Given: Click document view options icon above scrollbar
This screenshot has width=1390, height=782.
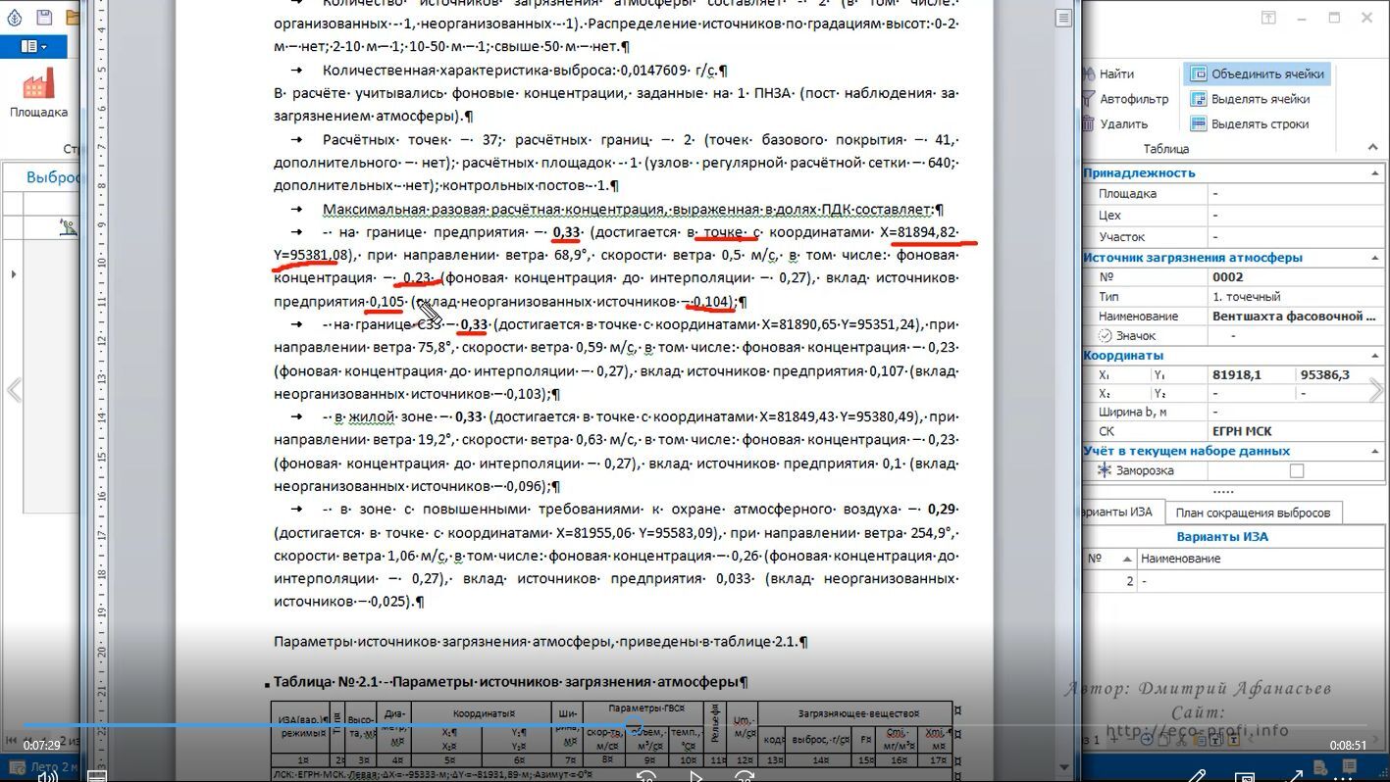Looking at the screenshot, I should pos(1064,18).
